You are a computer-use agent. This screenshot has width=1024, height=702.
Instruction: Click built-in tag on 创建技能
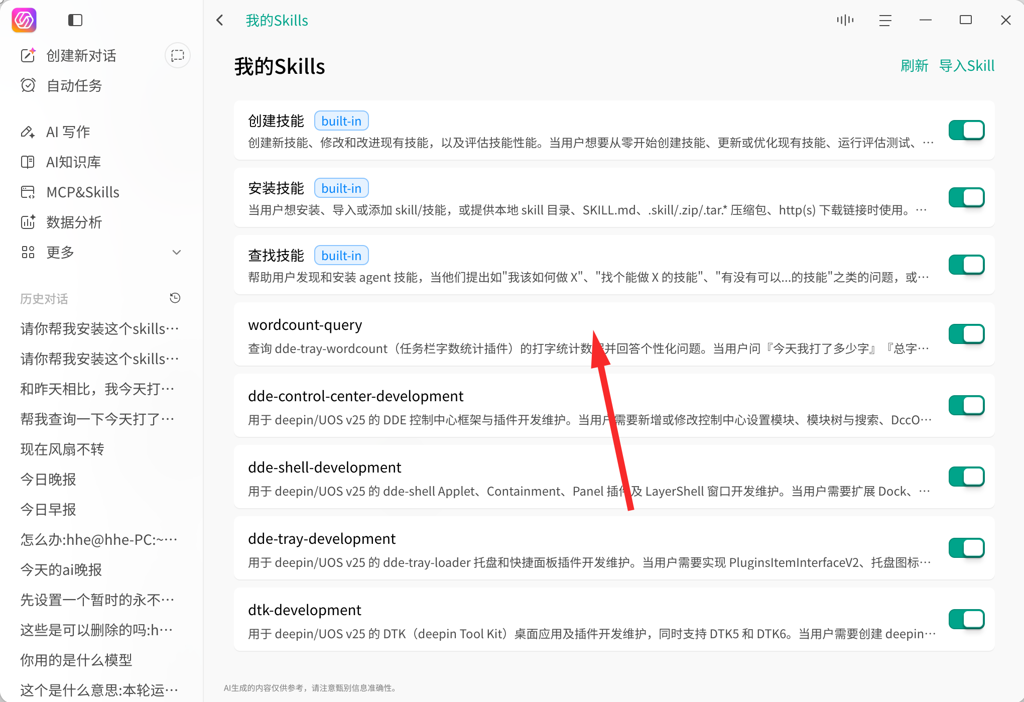pyautogui.click(x=341, y=121)
